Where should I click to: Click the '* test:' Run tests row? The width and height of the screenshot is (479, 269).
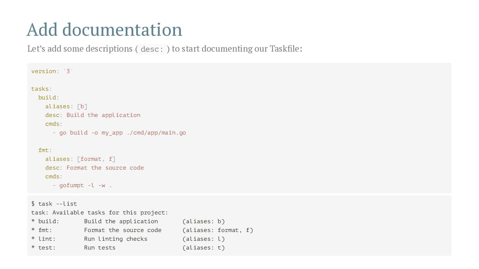click(128, 248)
